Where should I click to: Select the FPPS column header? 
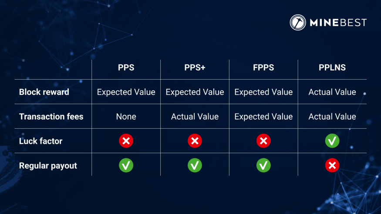pos(263,68)
